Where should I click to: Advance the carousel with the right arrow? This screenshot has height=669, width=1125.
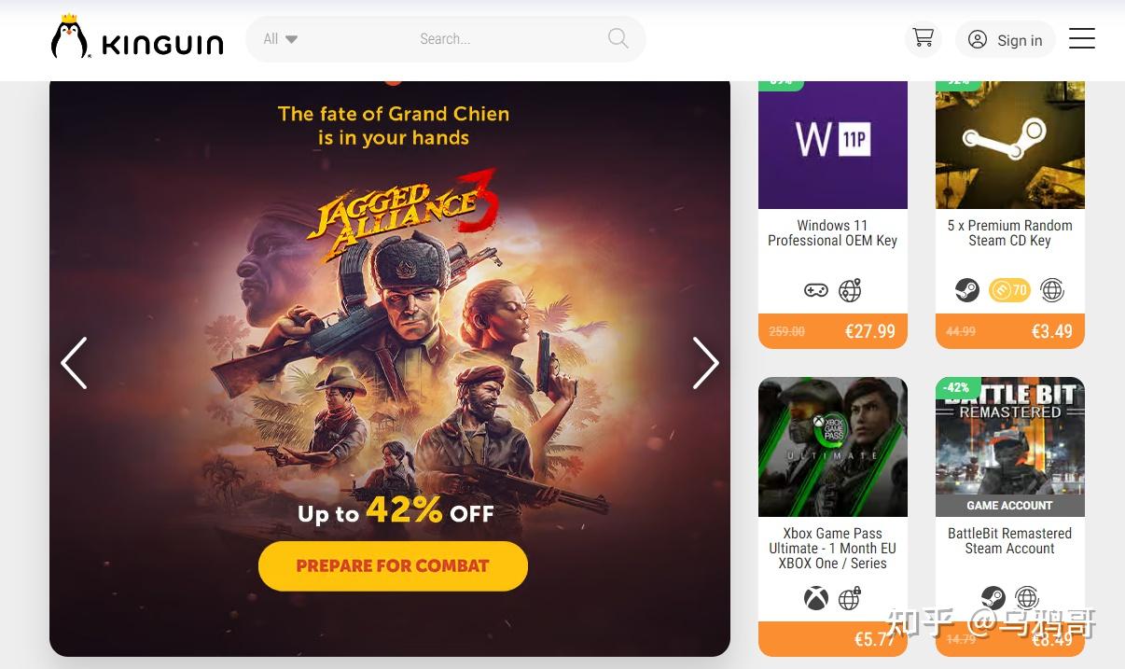(706, 363)
